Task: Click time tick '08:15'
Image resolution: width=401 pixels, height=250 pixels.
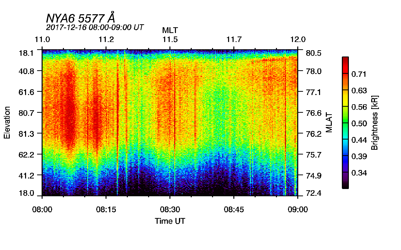Action: [106, 209]
